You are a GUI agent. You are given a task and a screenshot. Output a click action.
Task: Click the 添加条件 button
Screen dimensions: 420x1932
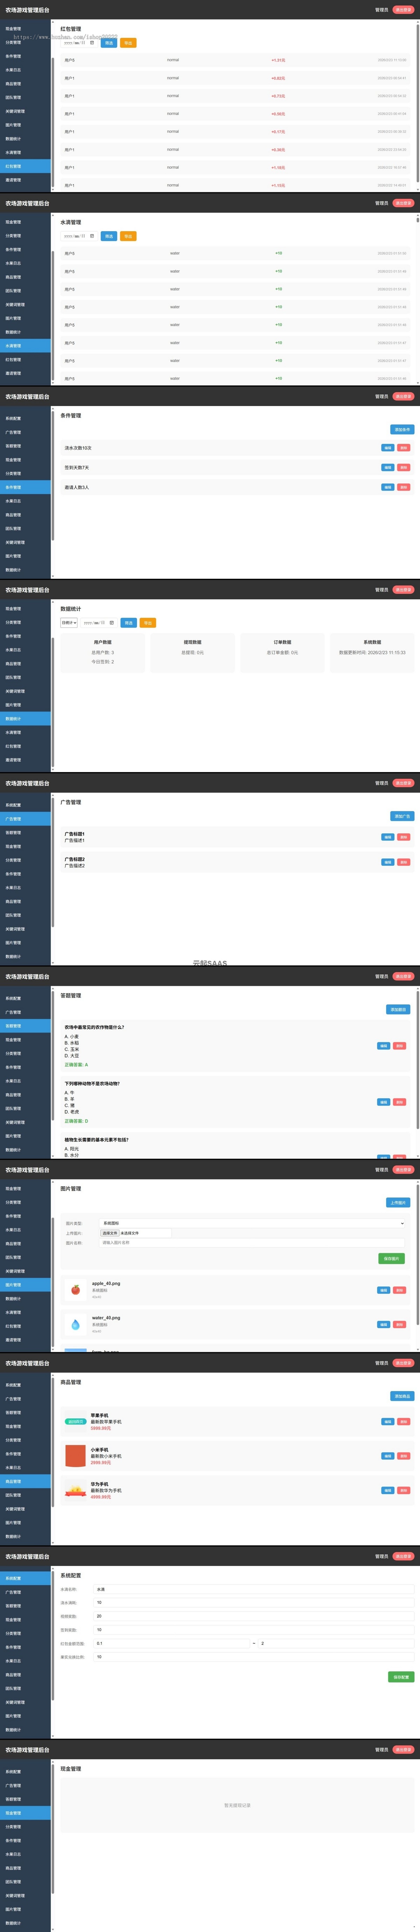pos(402,430)
